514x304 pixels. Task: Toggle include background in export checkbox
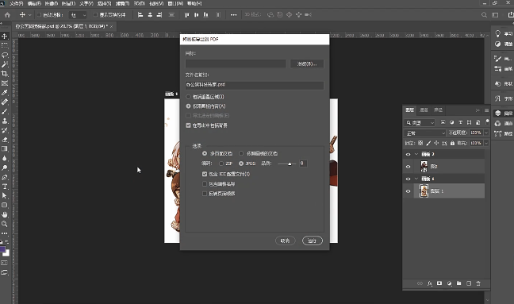[x=188, y=125]
